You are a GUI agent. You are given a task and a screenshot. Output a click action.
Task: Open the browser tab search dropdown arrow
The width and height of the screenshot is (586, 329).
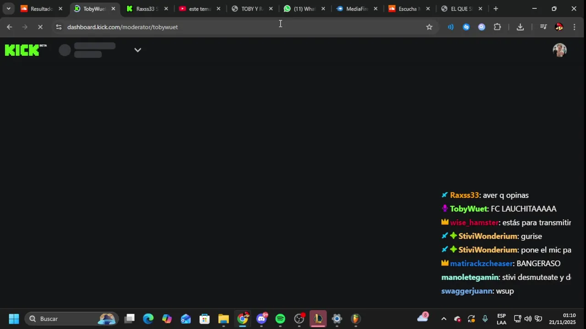[8, 9]
